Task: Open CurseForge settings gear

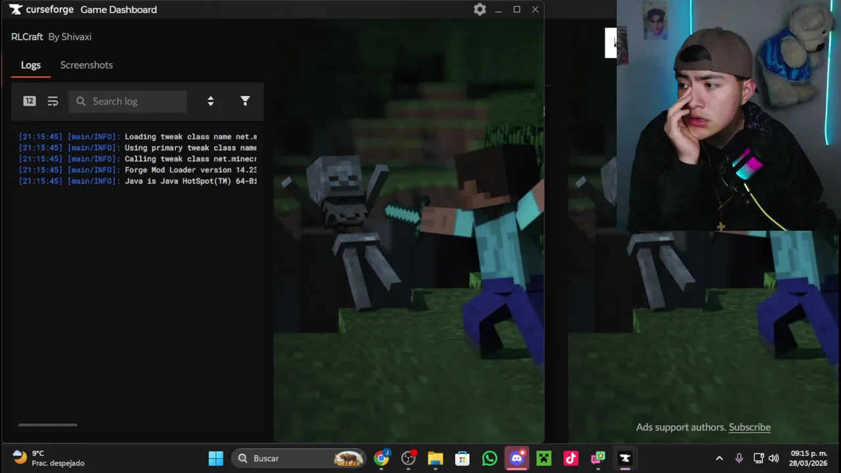Action: click(480, 9)
